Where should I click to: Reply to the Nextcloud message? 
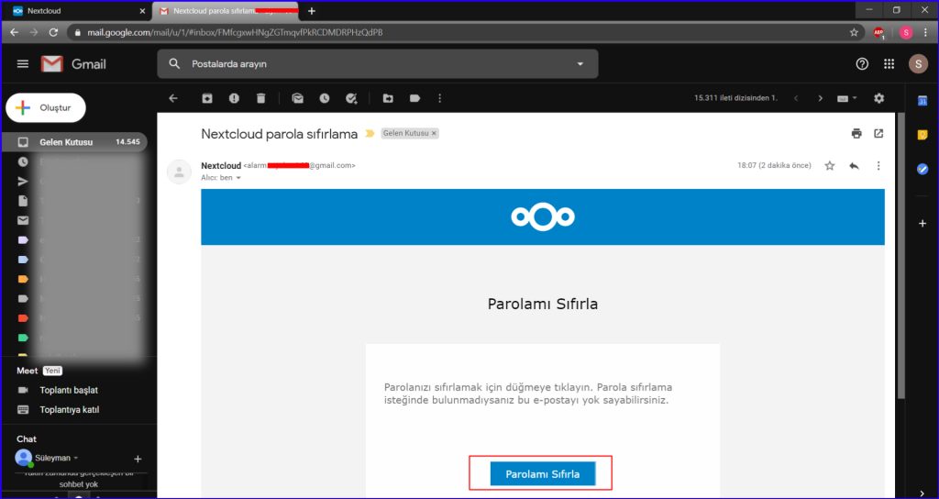[854, 166]
